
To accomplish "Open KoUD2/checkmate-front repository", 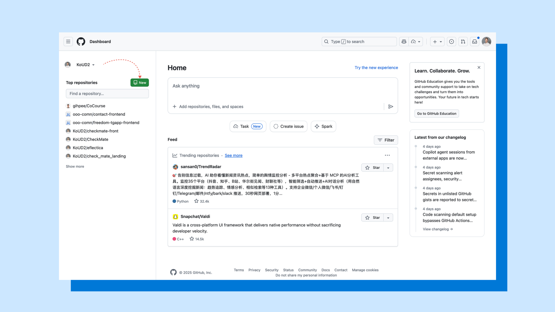I will [x=95, y=131].
